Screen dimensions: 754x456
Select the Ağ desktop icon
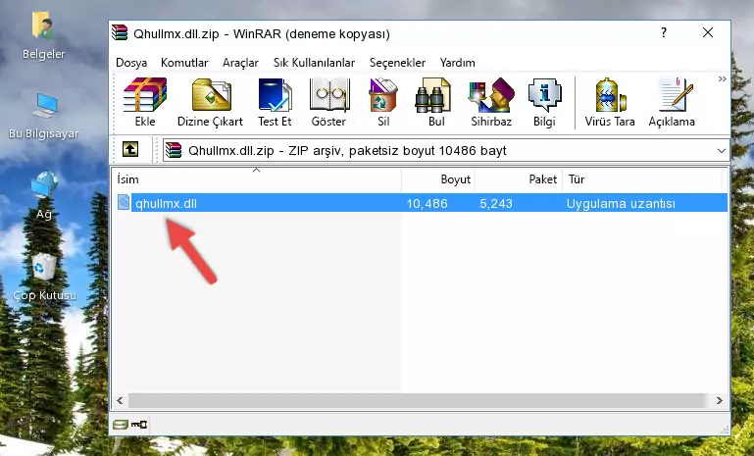click(x=44, y=196)
